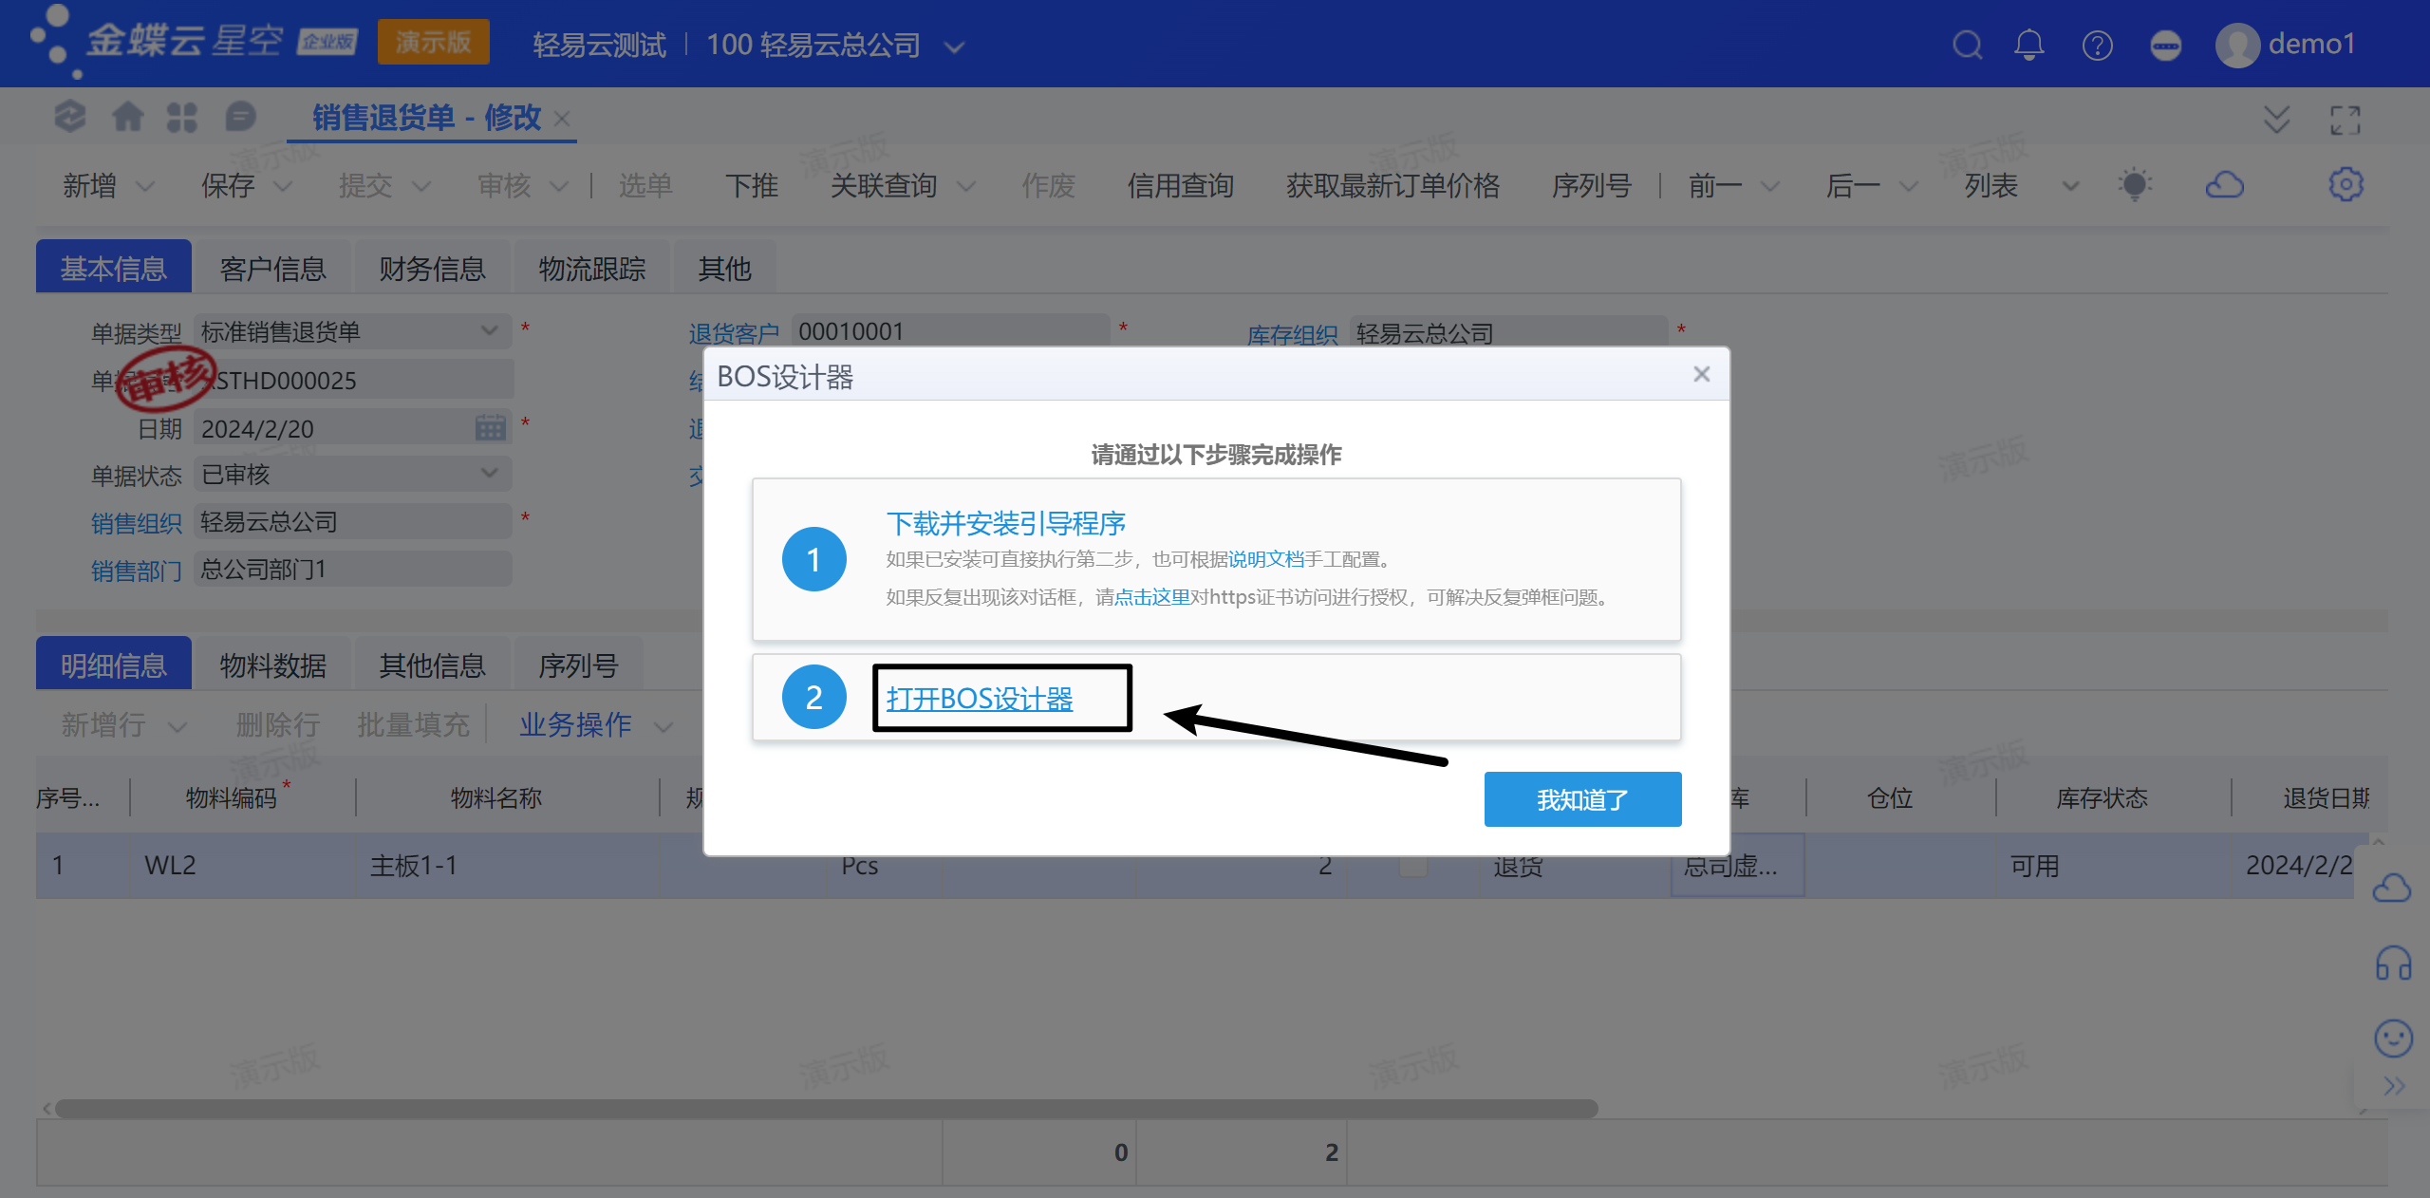Open the 单据类型 combo box
This screenshot has height=1198, width=2430.
pos(353,331)
